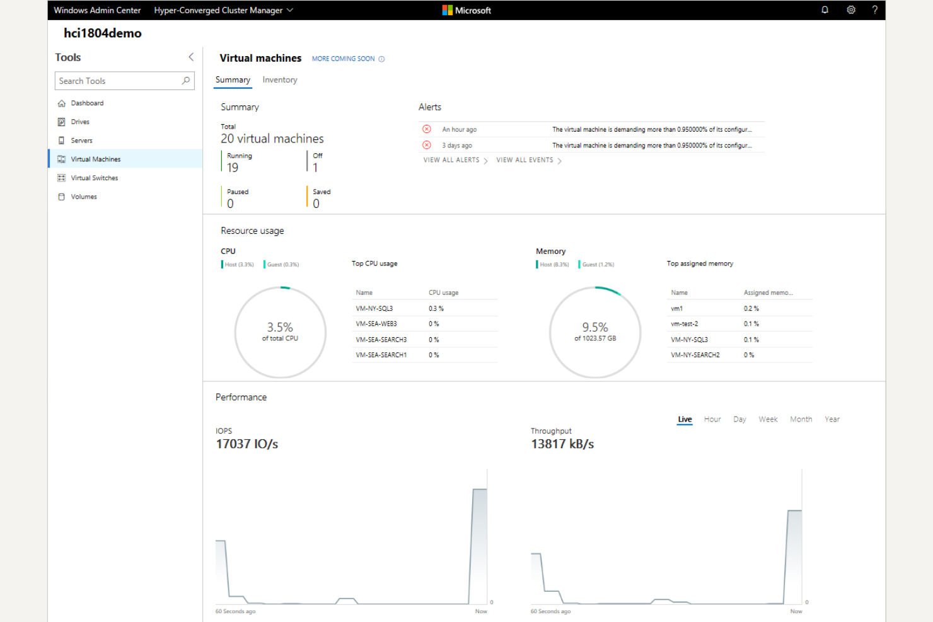Select the Drives tool
Screen dimensions: 933x622
pos(80,122)
